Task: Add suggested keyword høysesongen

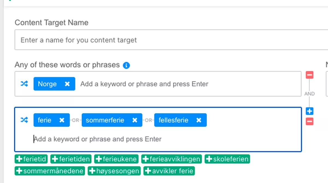Action: point(114,171)
